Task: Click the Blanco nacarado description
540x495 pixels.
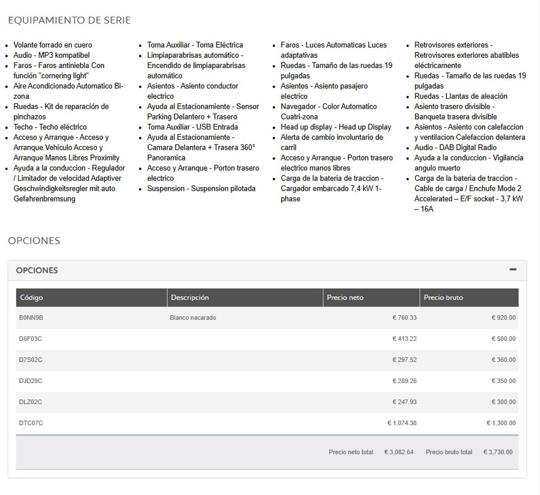Action: 193,318
